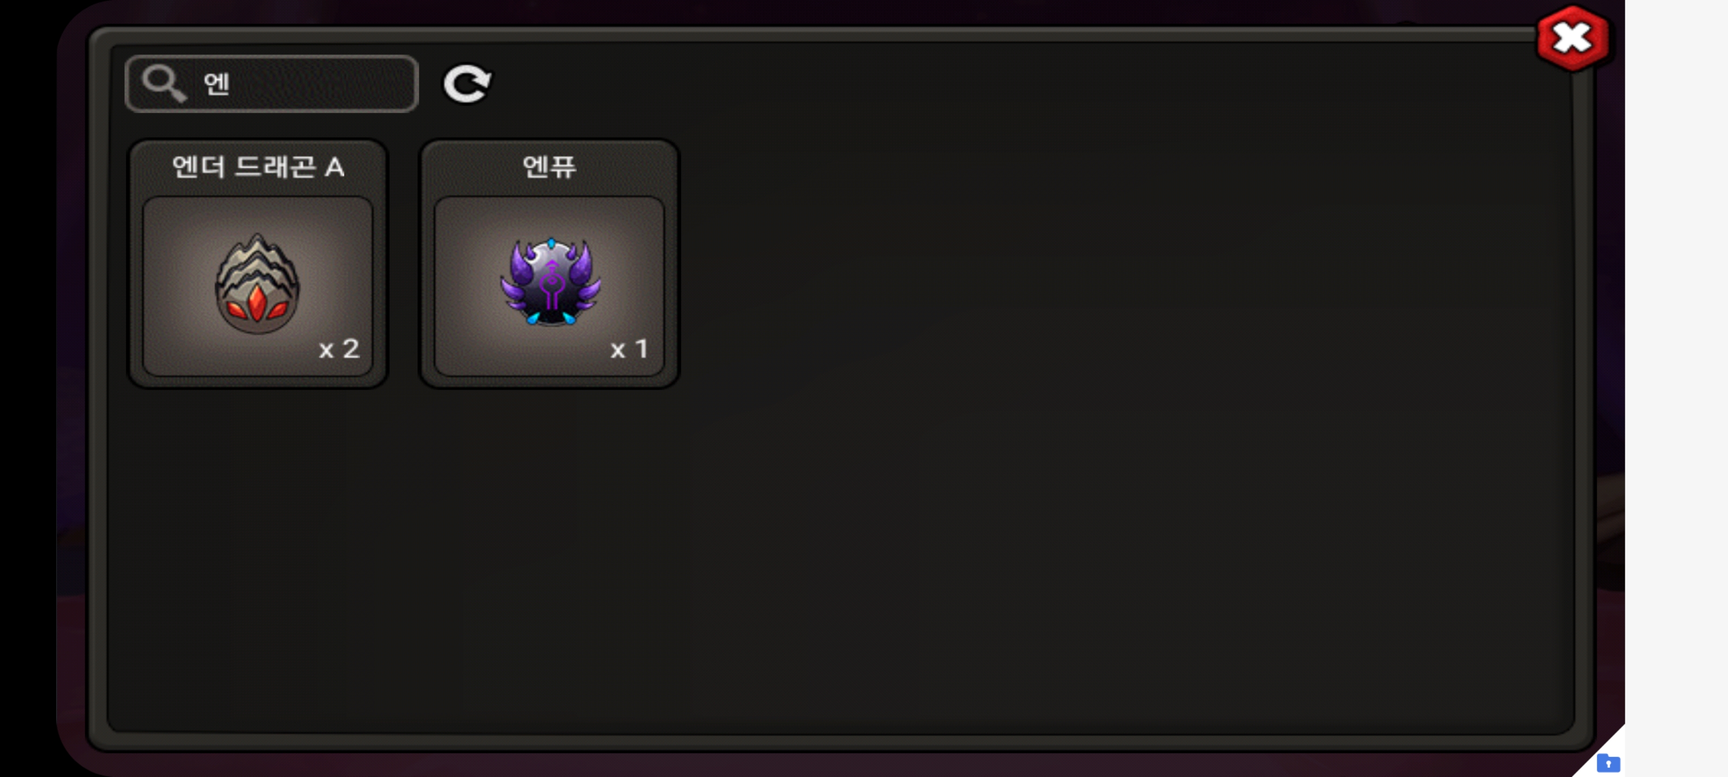1728x777 pixels.
Task: Click the typed text 엔 in search box
Action: coord(217,84)
